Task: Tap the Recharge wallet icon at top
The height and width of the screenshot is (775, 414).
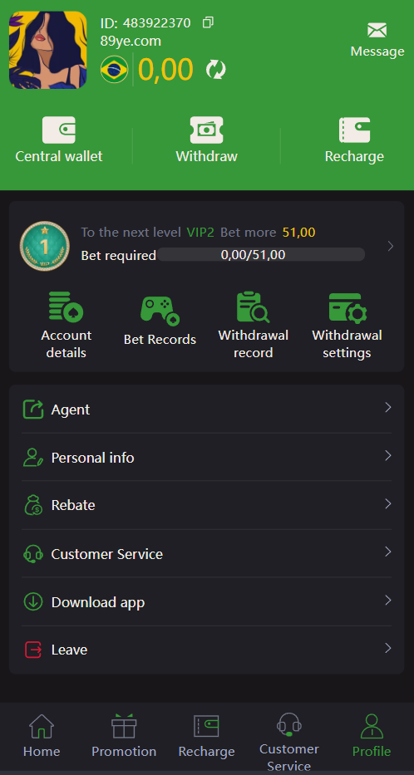Action: tap(354, 130)
